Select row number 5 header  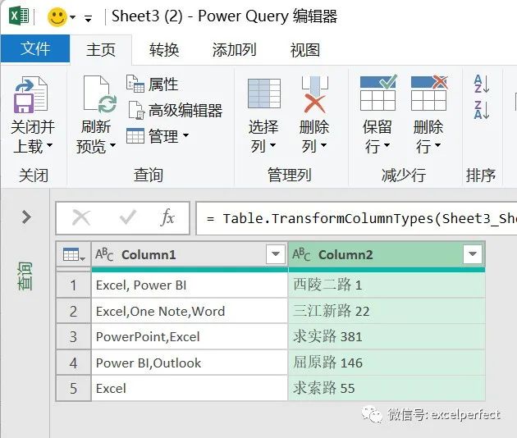coord(73,389)
